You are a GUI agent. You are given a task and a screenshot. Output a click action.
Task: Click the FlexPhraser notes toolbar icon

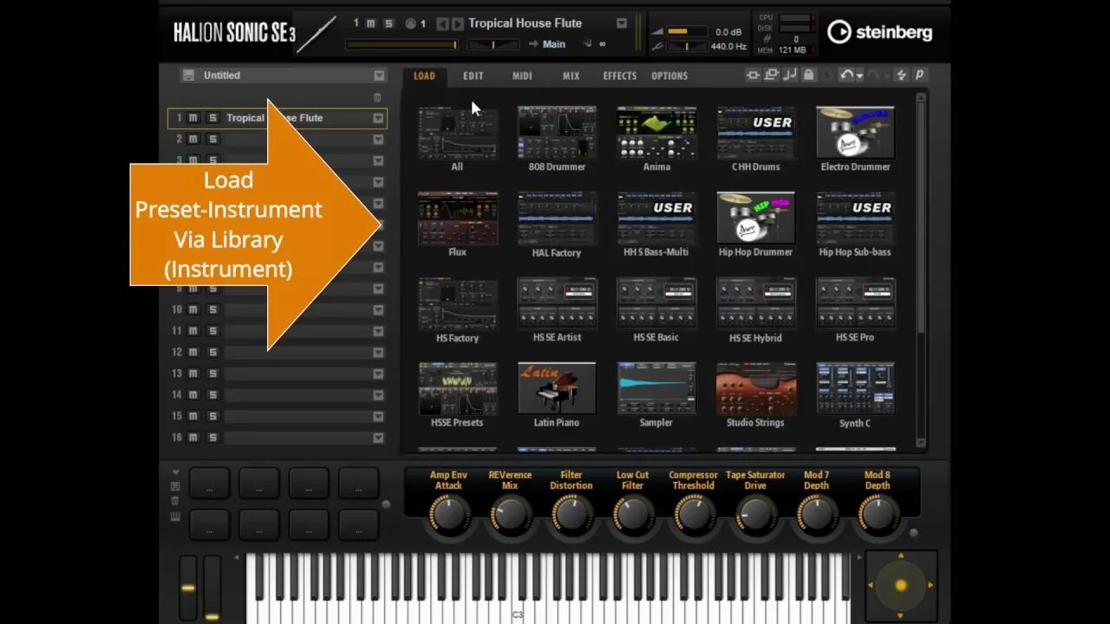click(x=790, y=75)
